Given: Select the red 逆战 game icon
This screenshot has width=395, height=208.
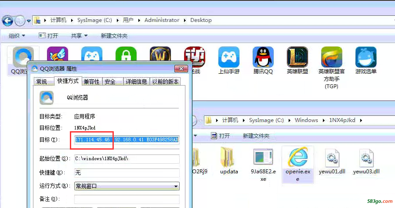Looking at the screenshot, I should point(195,57).
